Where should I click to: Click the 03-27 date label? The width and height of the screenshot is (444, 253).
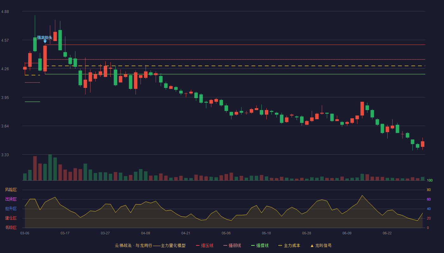click(x=105, y=233)
